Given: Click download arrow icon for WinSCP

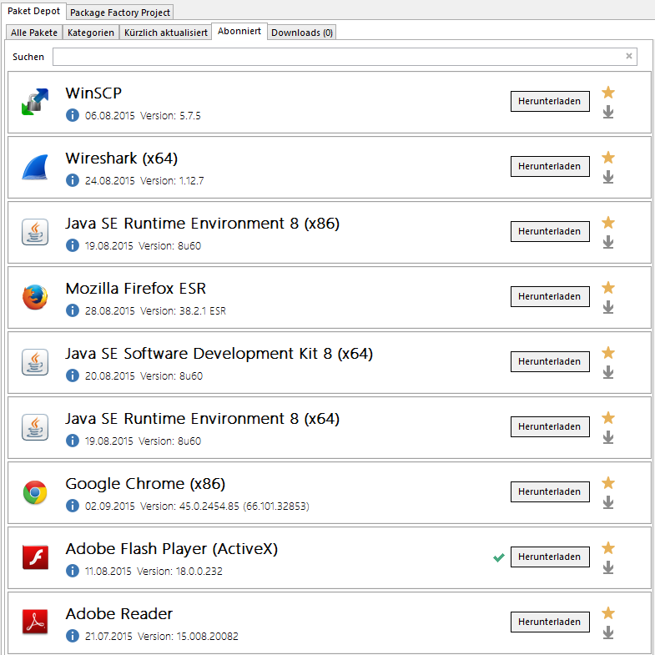Looking at the screenshot, I should [608, 112].
